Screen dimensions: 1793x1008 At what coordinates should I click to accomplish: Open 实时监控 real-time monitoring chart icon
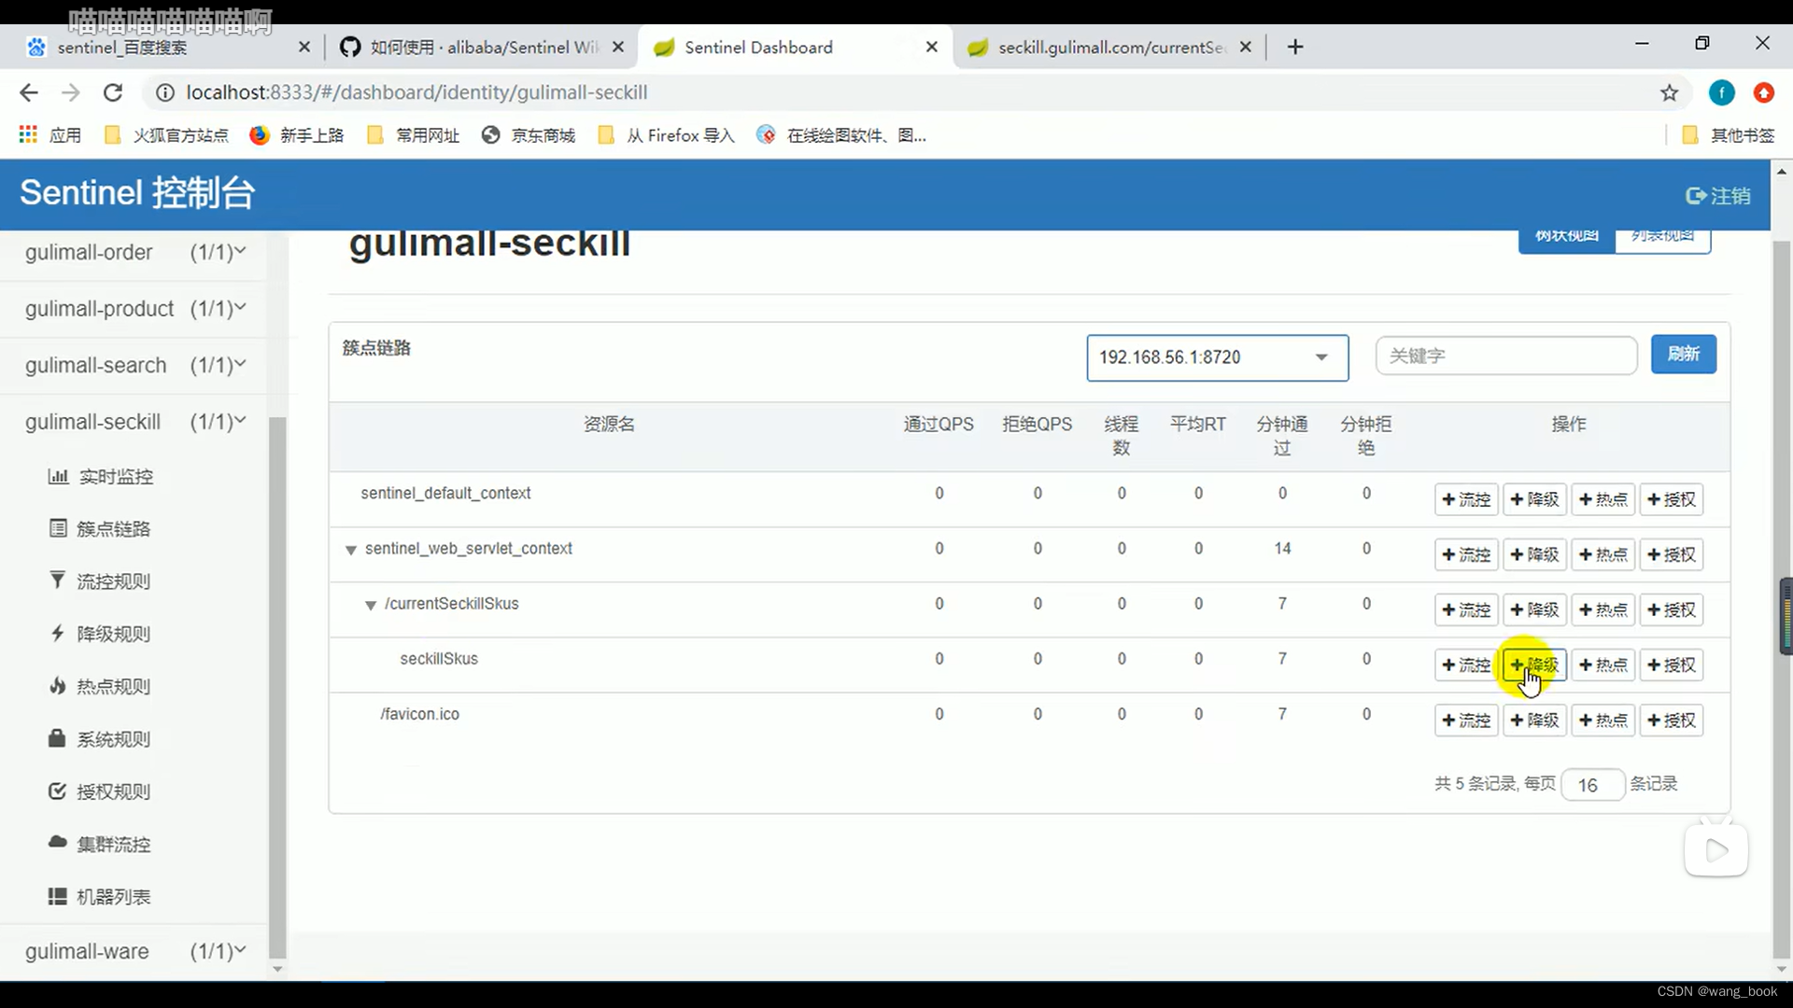click(58, 476)
